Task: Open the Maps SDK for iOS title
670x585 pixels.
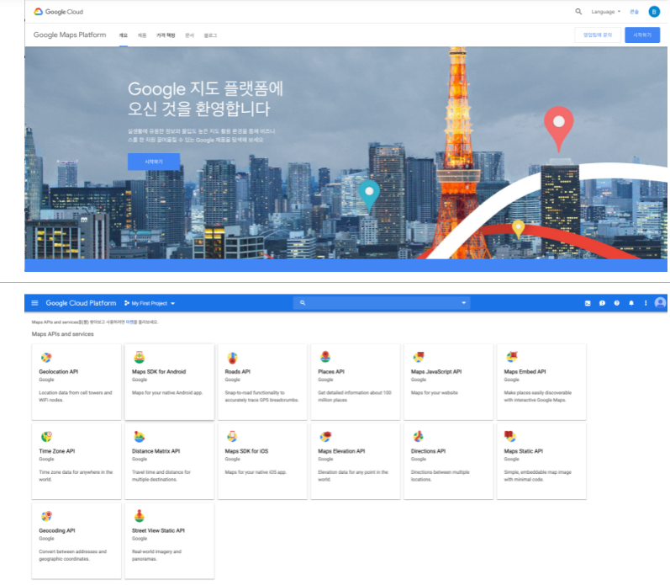Action: pos(246,451)
